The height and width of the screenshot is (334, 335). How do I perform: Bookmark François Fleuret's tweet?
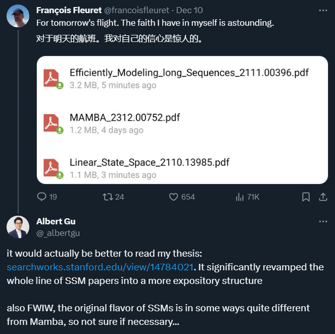click(x=306, y=197)
